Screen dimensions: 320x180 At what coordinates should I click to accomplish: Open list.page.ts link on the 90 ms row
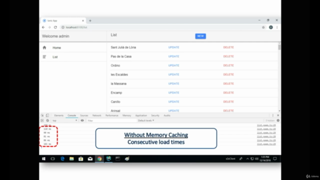pyautogui.click(x=266, y=132)
